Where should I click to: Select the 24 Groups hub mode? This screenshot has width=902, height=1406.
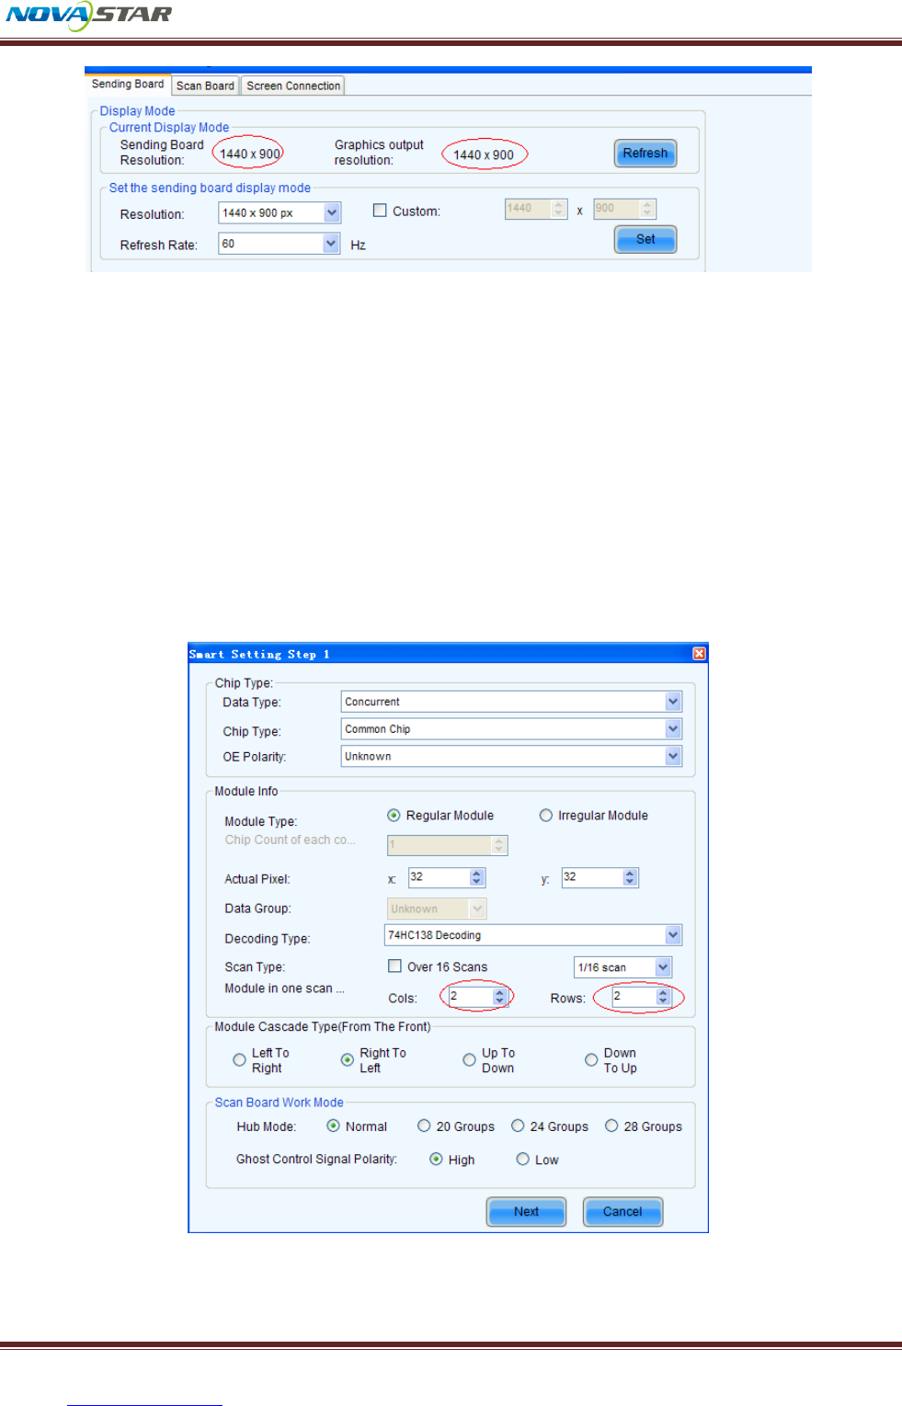[518, 1126]
